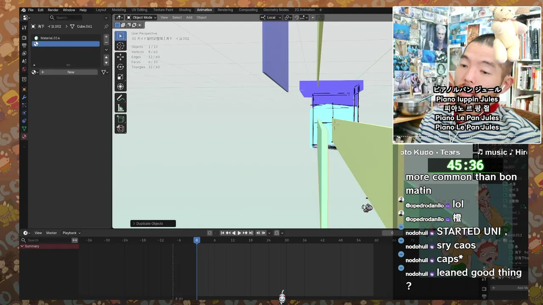Remove the selected material slot
The width and height of the screenshot is (543, 305).
(x=106, y=42)
